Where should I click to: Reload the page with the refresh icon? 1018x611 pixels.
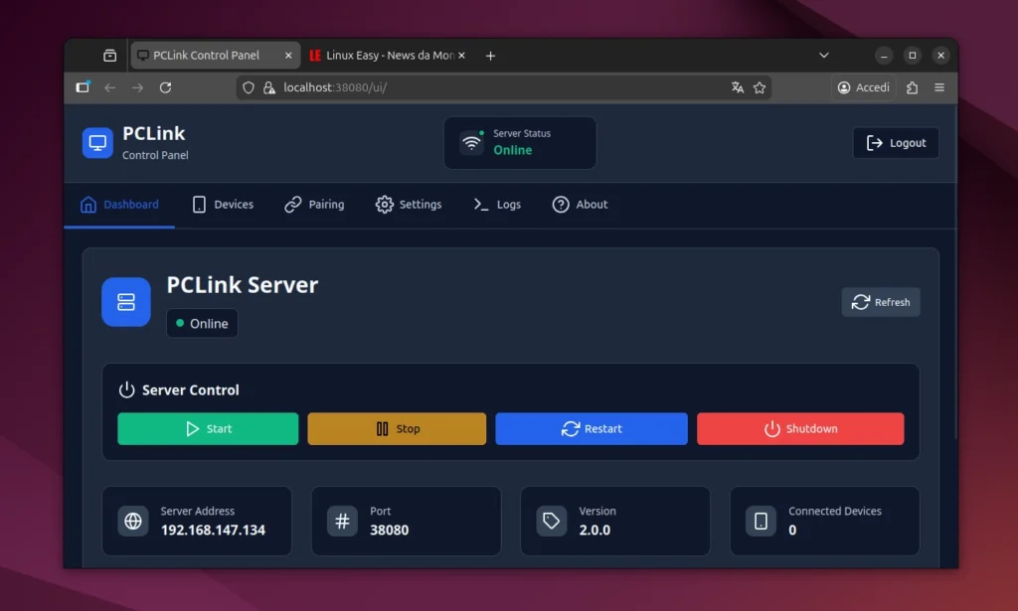pos(165,87)
